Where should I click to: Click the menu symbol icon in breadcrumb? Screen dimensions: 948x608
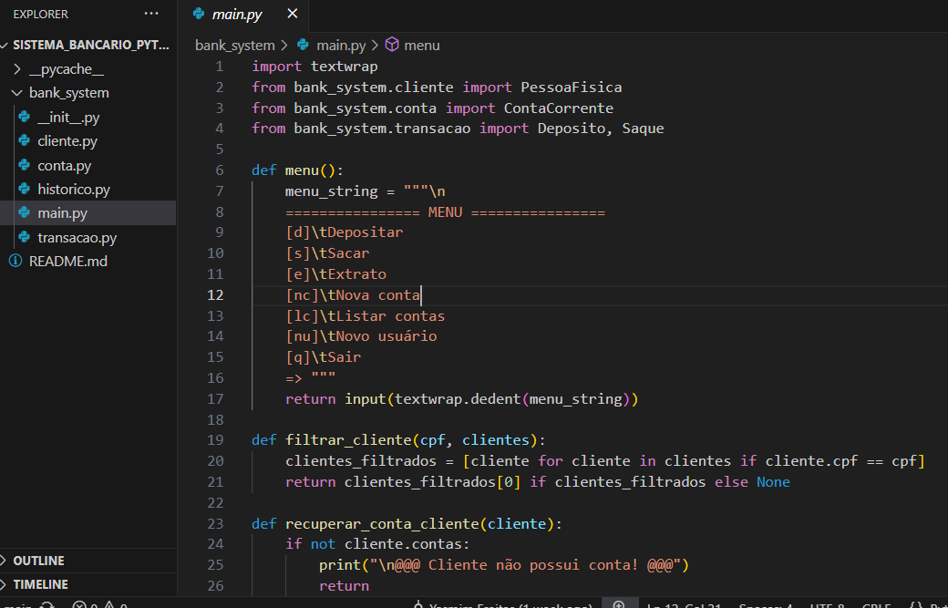(392, 45)
